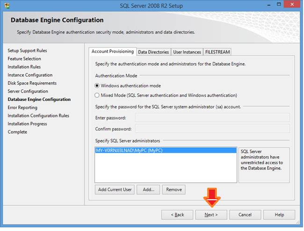Screen dimensions: 304x231
Task: Click the Add Current User button
Action: point(115,189)
